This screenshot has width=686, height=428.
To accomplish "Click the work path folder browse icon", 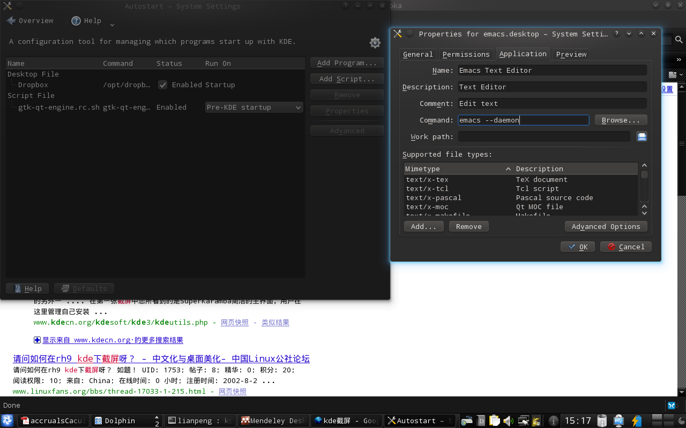I will [642, 137].
